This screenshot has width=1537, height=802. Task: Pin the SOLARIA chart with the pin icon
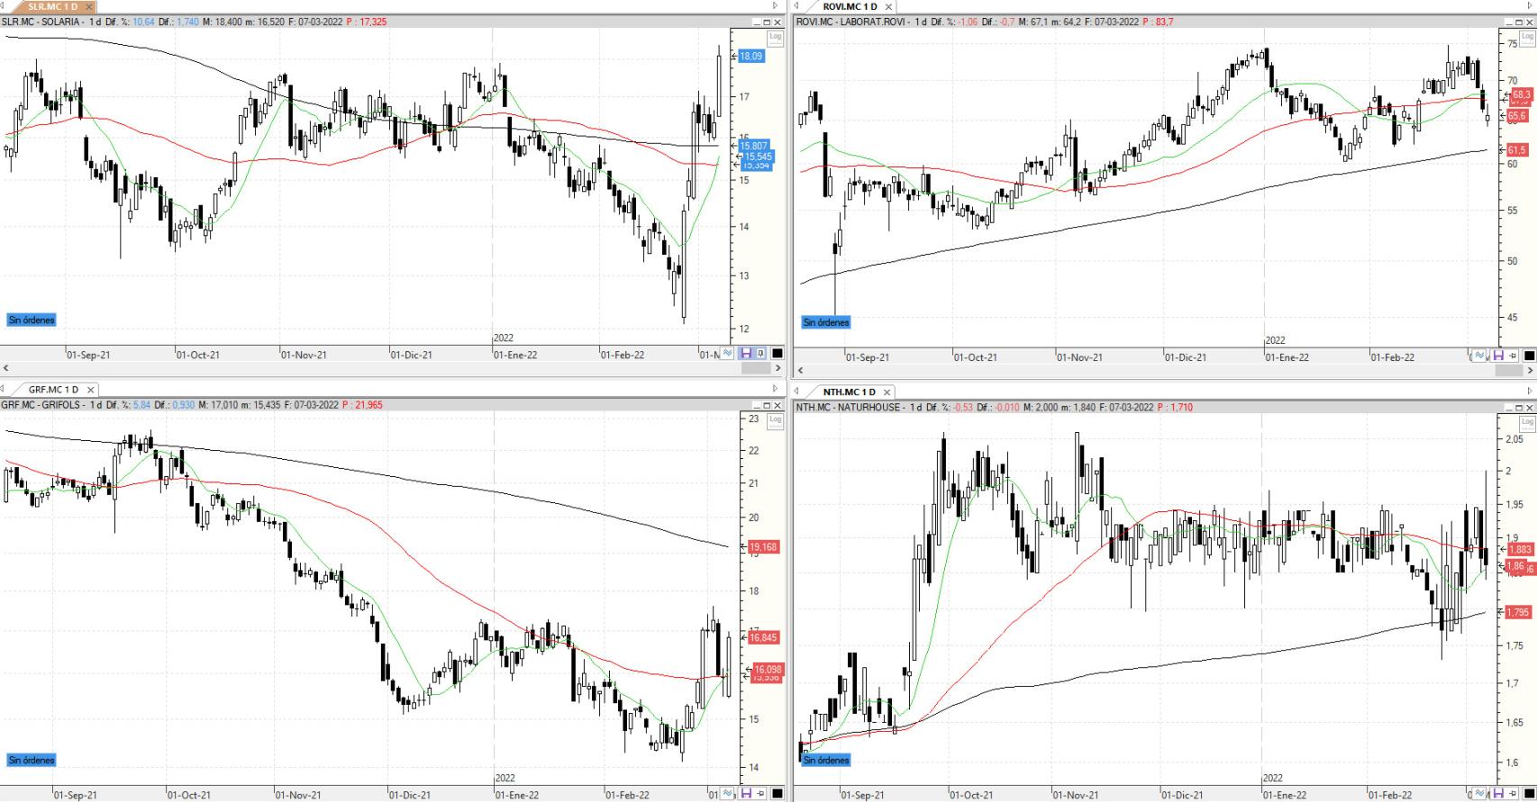(x=760, y=354)
